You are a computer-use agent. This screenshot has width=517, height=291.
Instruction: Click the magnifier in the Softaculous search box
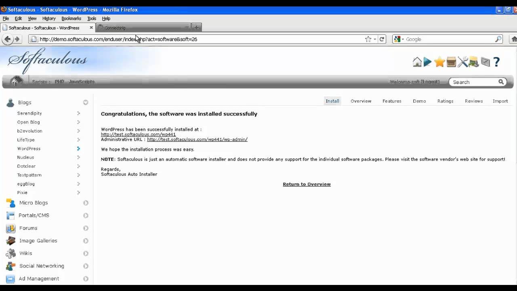(x=501, y=82)
